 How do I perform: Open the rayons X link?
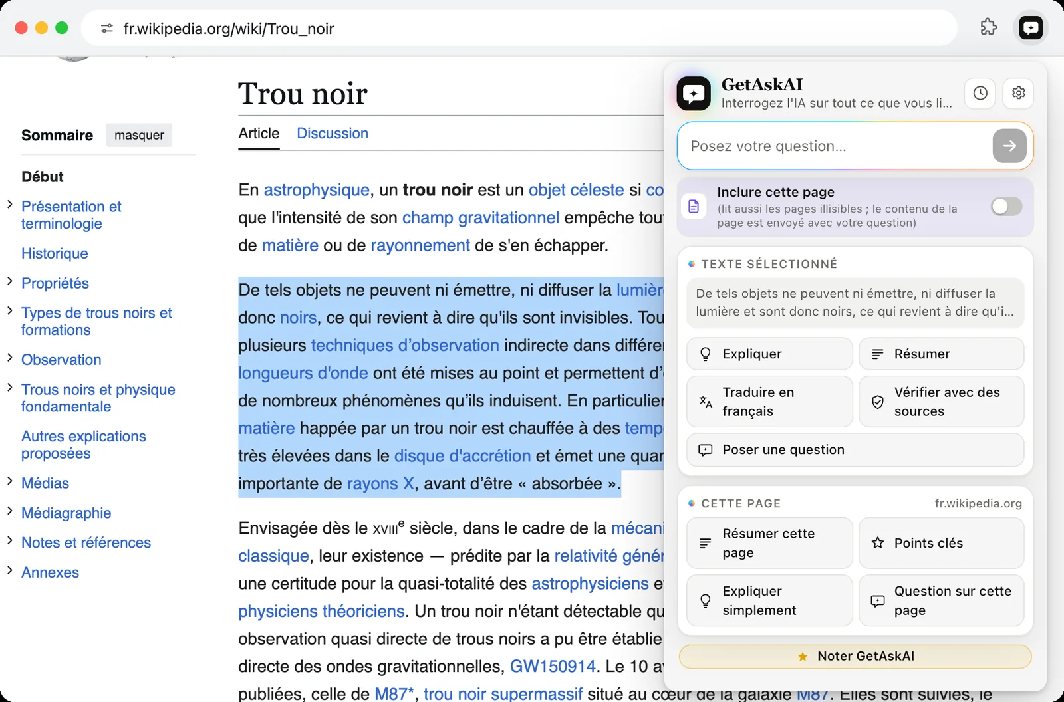click(x=380, y=483)
